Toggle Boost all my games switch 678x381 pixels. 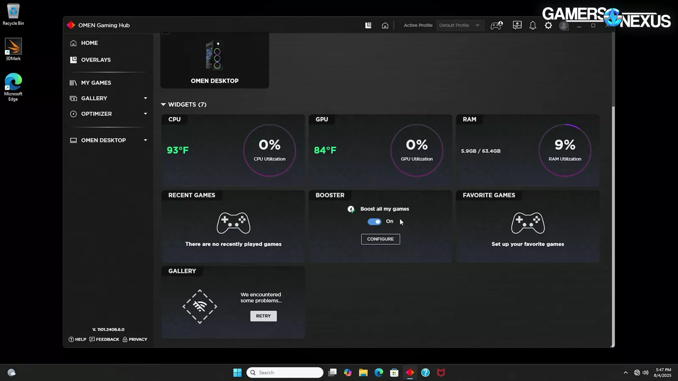374,221
